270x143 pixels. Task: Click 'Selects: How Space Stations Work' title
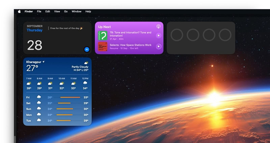pos(131,45)
